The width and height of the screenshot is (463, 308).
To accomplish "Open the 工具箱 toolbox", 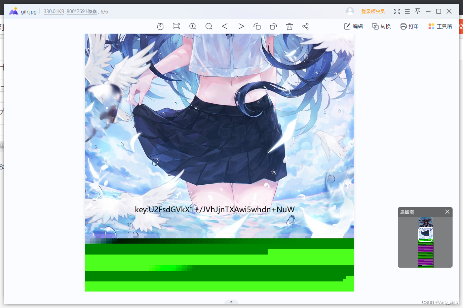I will click(x=440, y=26).
